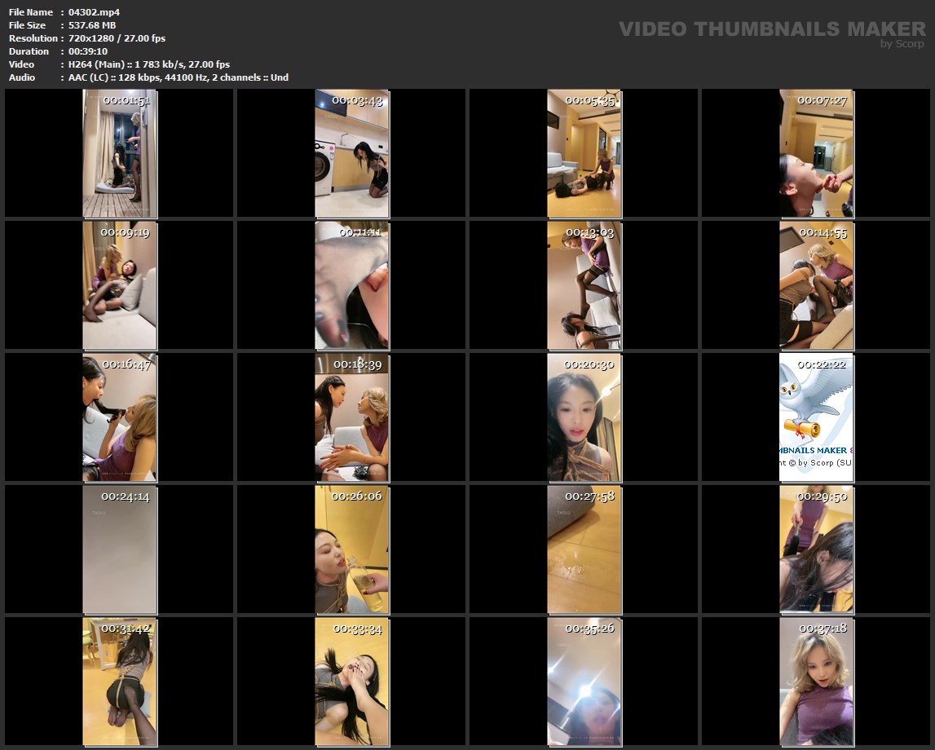Screen dimensions: 935x750
Task: Click the frame at 00:31:42
Action: [x=120, y=682]
